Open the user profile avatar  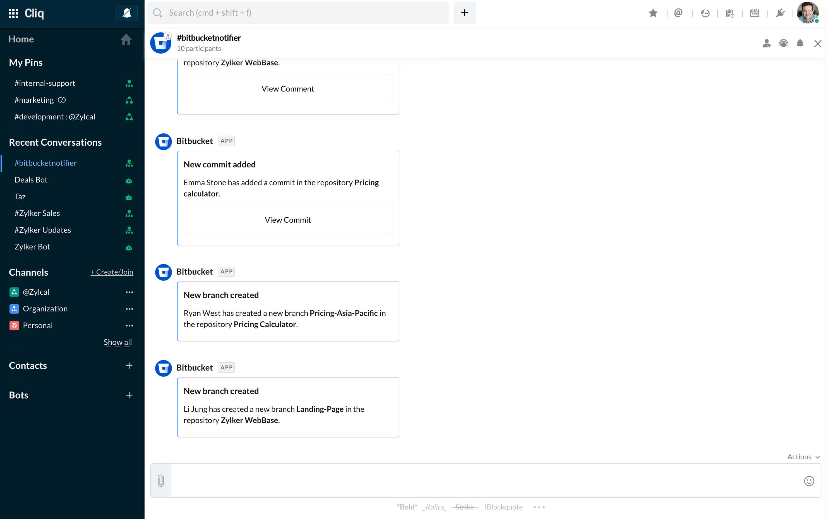808,13
